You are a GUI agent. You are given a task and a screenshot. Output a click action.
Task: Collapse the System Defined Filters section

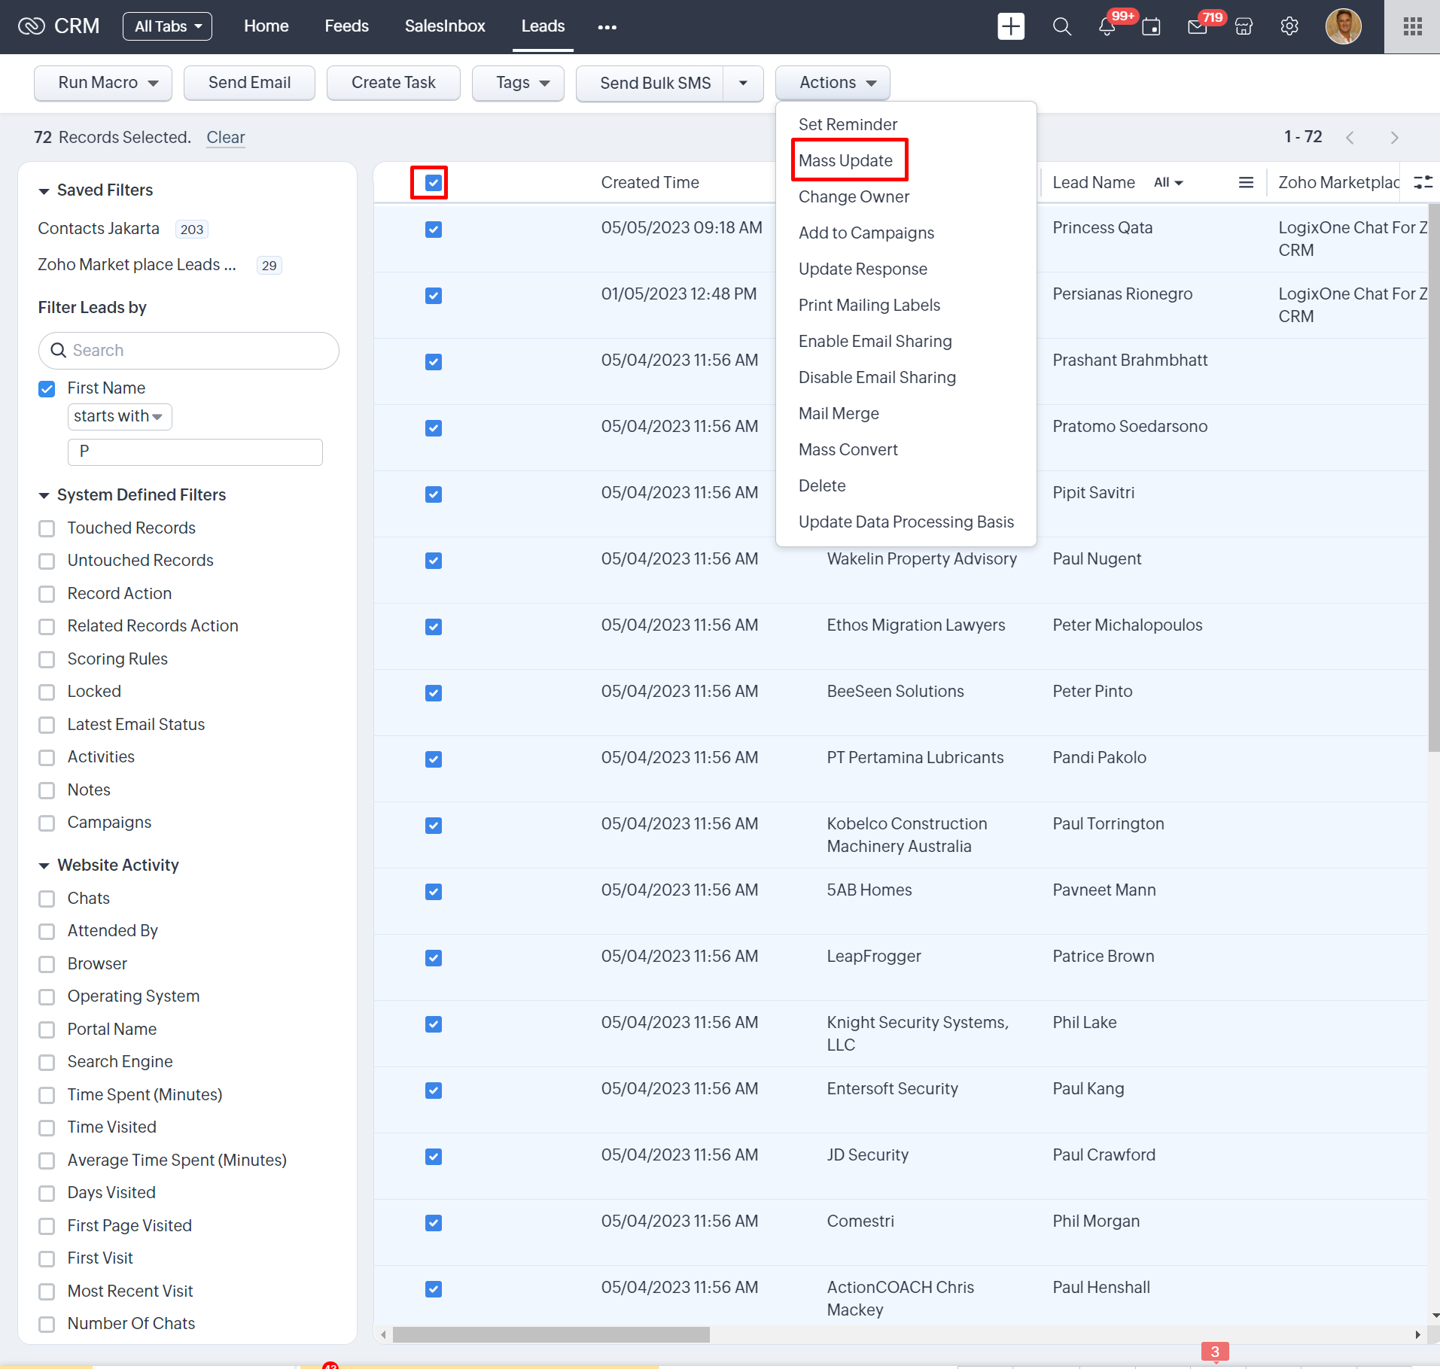coord(44,495)
